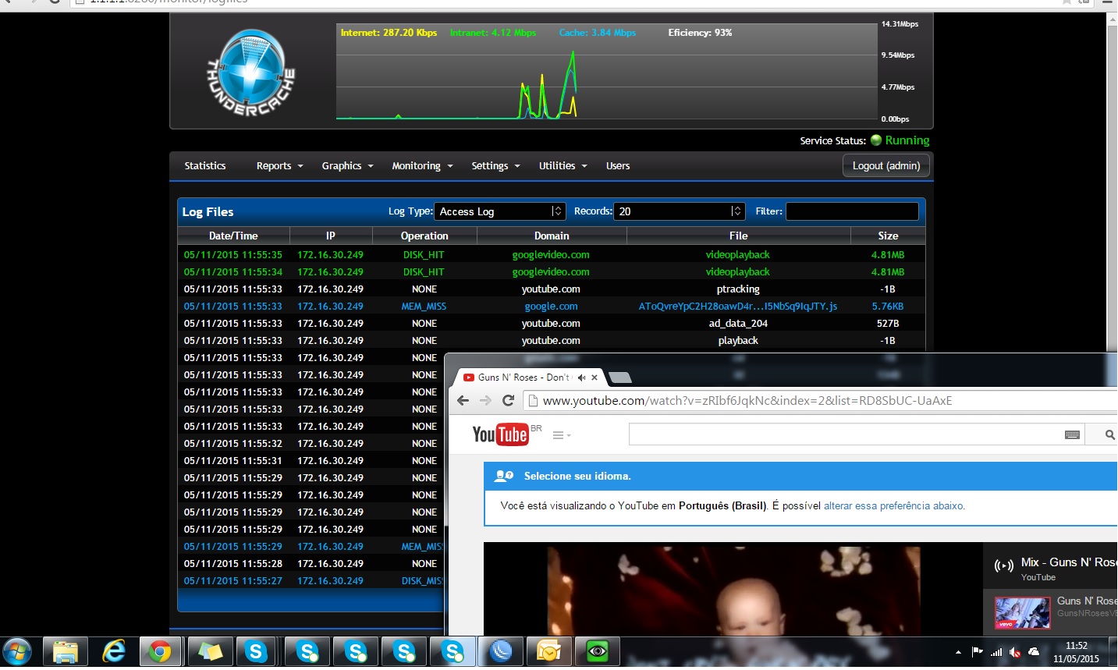Screen dimensions: 1118x670
Task: Open the YouTube guide menu next to the logo
Action: click(562, 435)
